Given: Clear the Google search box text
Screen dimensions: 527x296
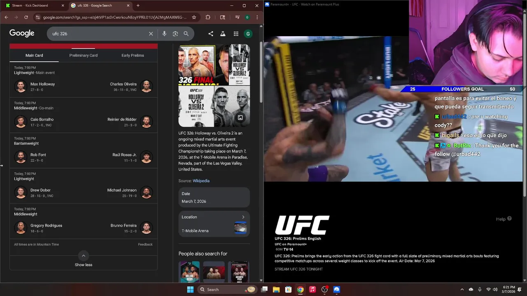Looking at the screenshot, I should tap(151, 34).
